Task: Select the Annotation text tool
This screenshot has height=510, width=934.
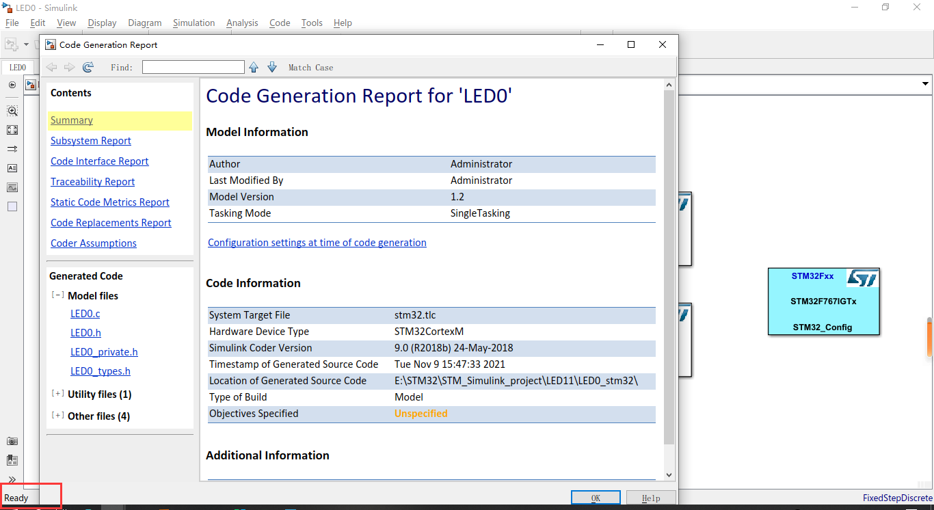Action: click(x=12, y=168)
